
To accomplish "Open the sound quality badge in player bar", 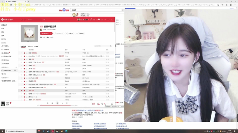I will point(94,104).
